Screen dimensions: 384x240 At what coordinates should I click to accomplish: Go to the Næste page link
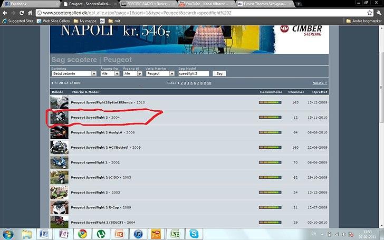tap(320, 83)
